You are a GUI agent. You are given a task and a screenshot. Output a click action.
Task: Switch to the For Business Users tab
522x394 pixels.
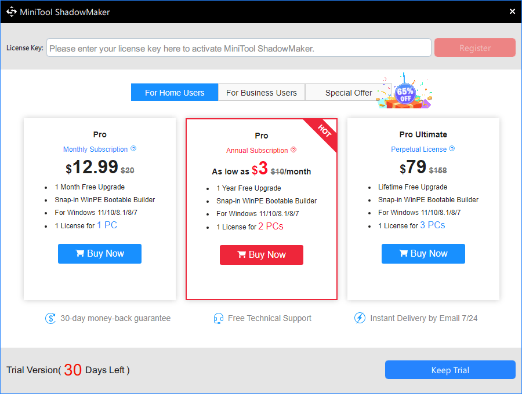pos(261,92)
